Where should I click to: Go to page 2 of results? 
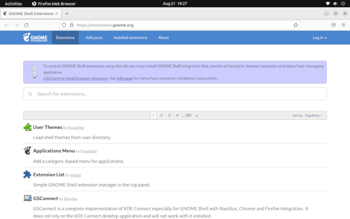tap(161, 115)
